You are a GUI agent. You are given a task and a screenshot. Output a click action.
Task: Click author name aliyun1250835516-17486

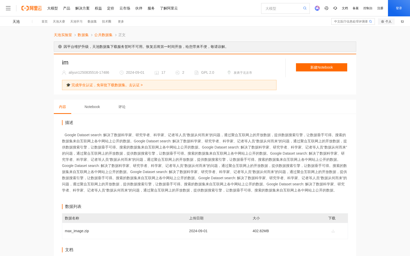(89, 72)
